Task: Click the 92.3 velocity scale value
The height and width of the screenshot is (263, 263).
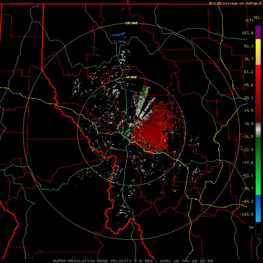Action: coord(249,46)
